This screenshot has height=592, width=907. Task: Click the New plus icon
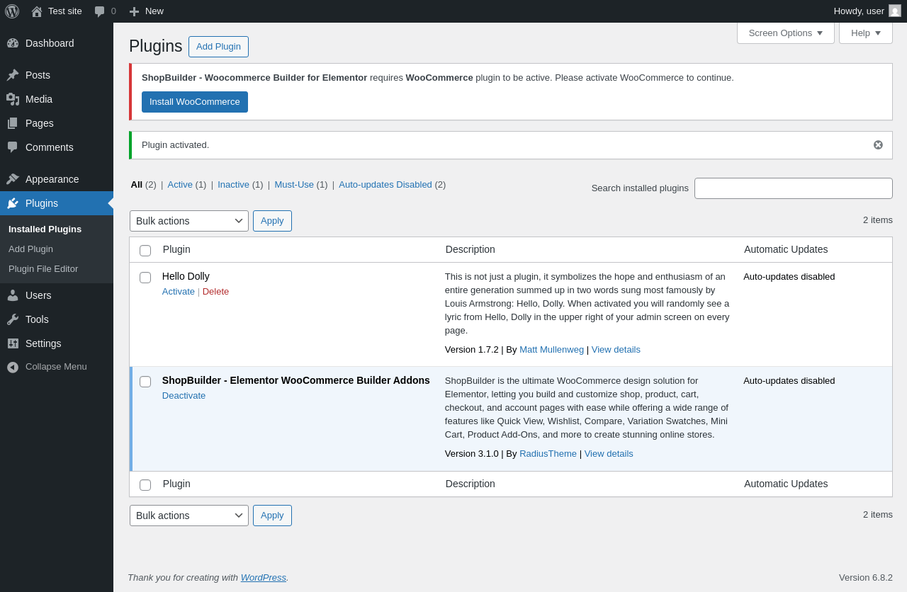point(134,11)
